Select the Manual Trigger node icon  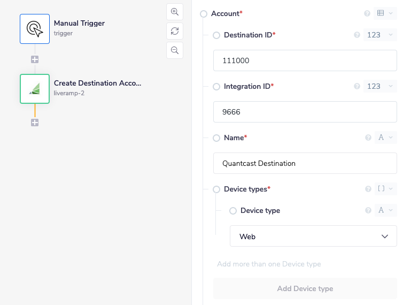click(x=35, y=29)
